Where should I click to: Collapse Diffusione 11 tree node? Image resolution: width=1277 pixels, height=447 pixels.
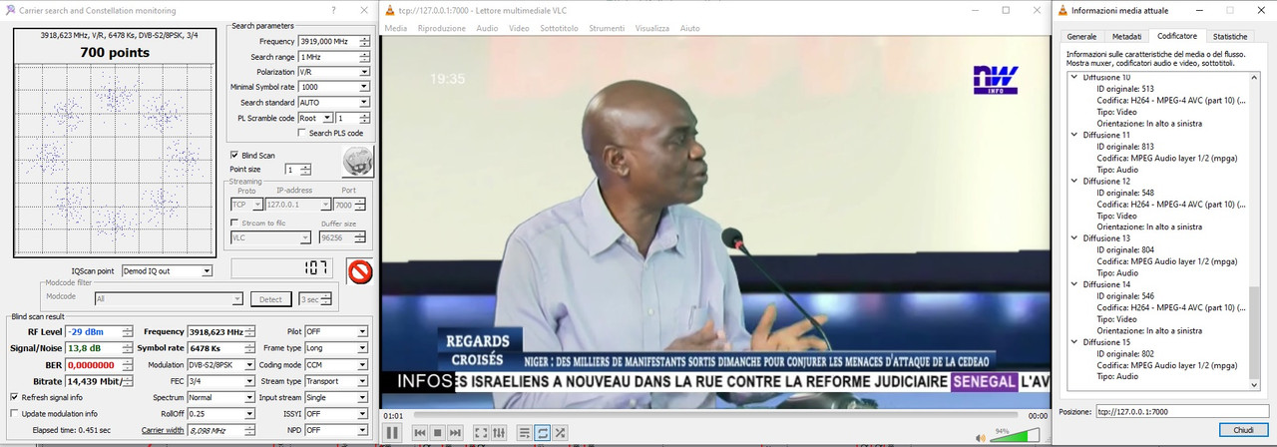tap(1074, 135)
